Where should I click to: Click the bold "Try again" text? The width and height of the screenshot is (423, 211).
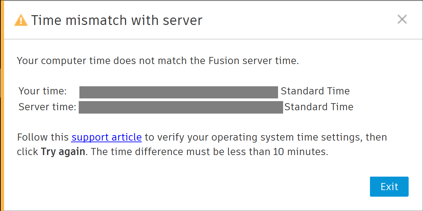pyautogui.click(x=63, y=152)
